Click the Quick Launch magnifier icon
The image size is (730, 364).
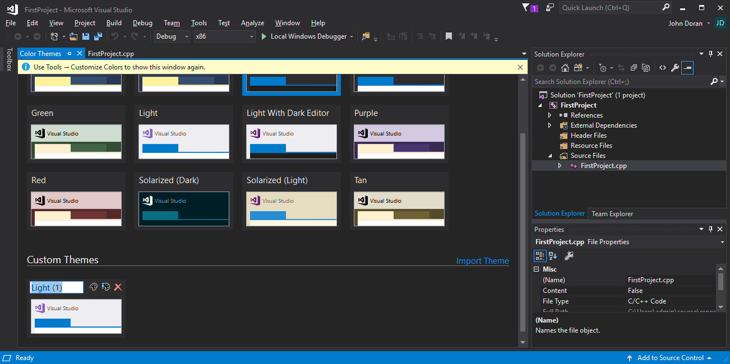pyautogui.click(x=666, y=8)
